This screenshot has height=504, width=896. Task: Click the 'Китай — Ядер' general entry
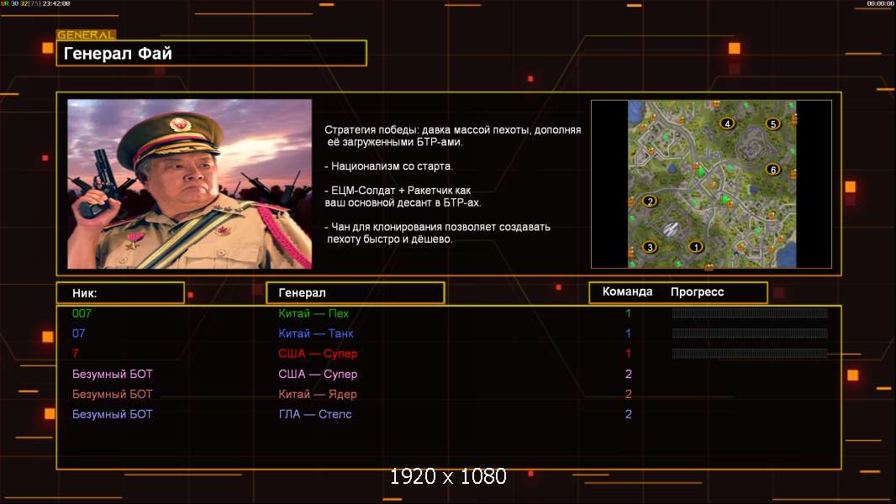[317, 394]
